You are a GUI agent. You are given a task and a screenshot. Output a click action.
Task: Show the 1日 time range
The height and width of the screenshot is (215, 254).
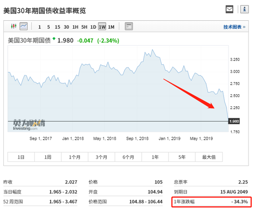click(21, 157)
